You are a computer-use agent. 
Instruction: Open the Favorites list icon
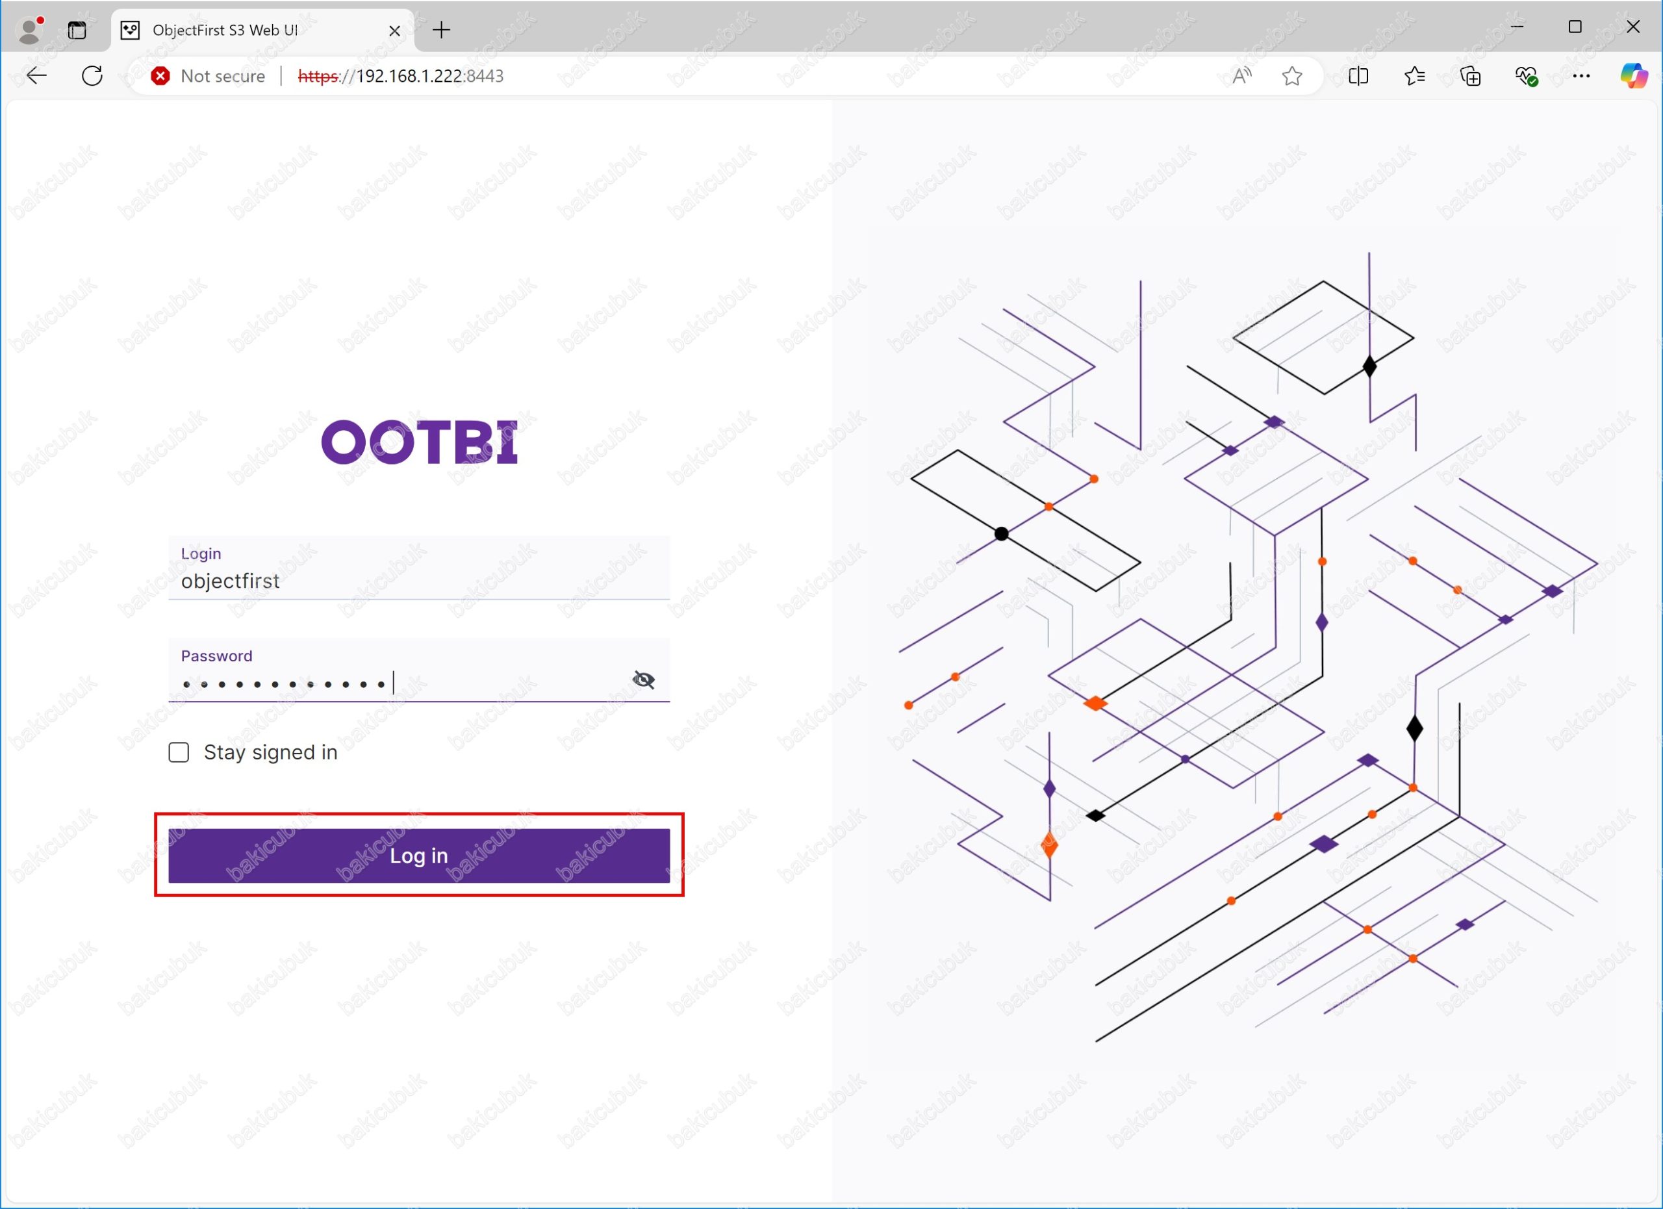pyautogui.click(x=1414, y=75)
